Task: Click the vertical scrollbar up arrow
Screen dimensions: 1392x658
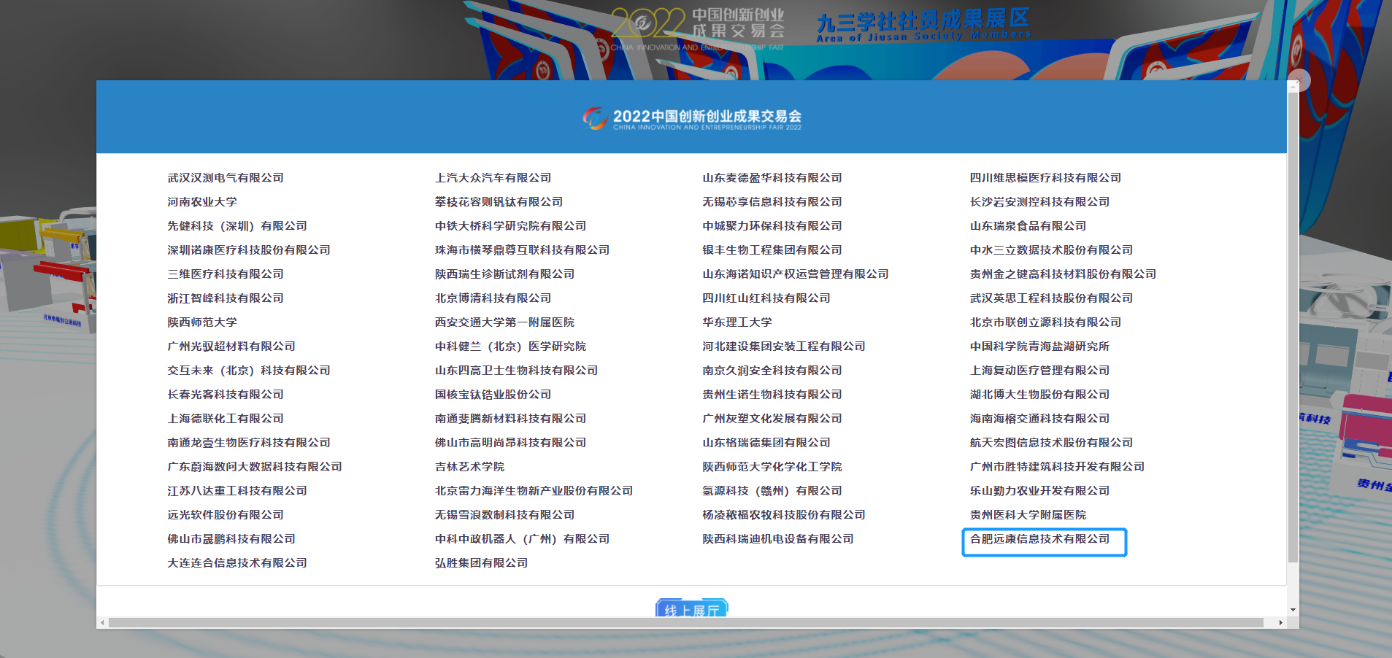Action: tap(1293, 86)
